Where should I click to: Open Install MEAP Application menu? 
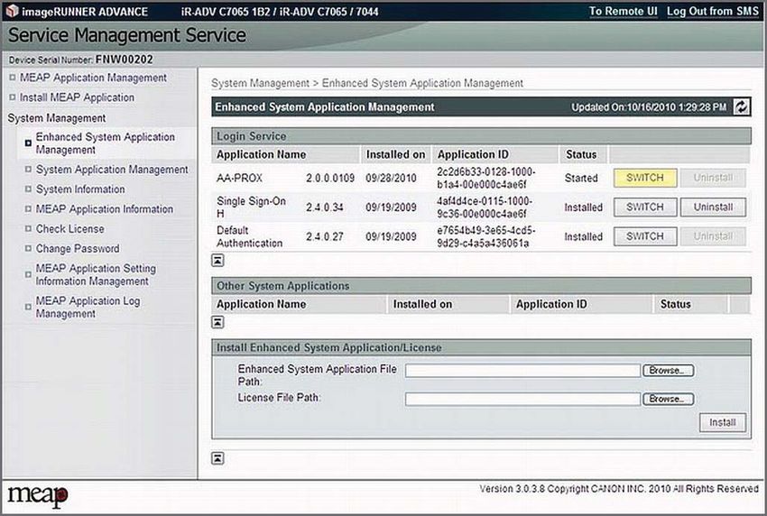coord(77,97)
